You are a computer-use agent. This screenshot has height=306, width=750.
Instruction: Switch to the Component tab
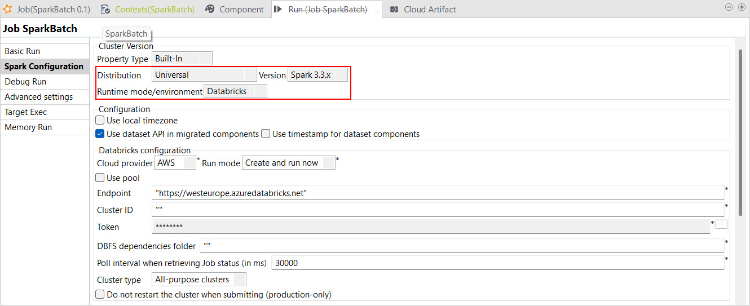pos(241,10)
